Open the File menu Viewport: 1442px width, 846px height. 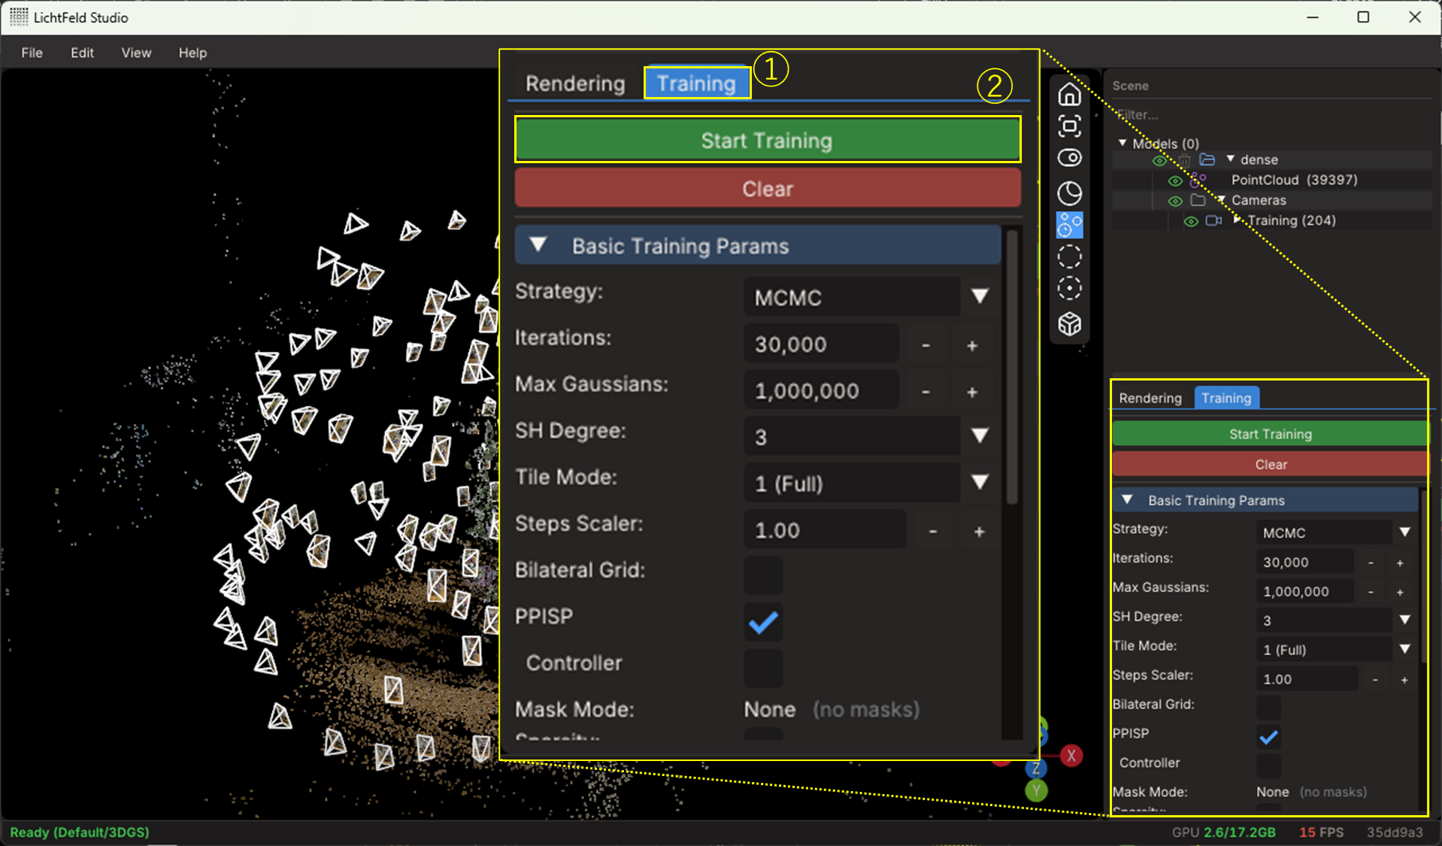32,53
